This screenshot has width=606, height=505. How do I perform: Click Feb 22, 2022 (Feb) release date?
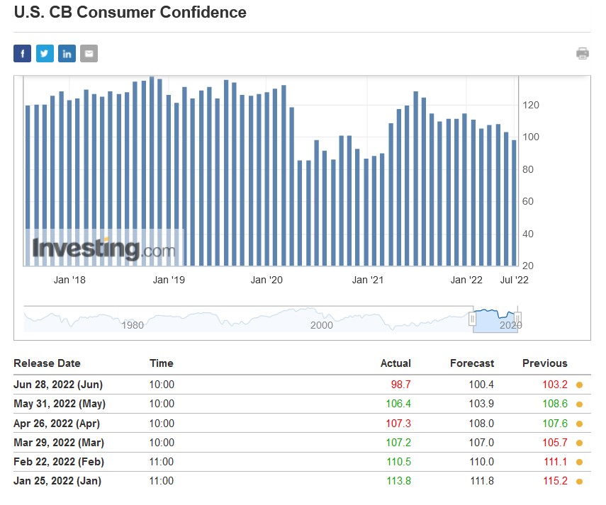pos(59,462)
